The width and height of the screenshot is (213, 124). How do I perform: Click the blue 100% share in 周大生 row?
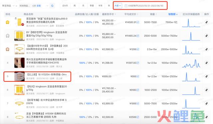(x=82, y=63)
